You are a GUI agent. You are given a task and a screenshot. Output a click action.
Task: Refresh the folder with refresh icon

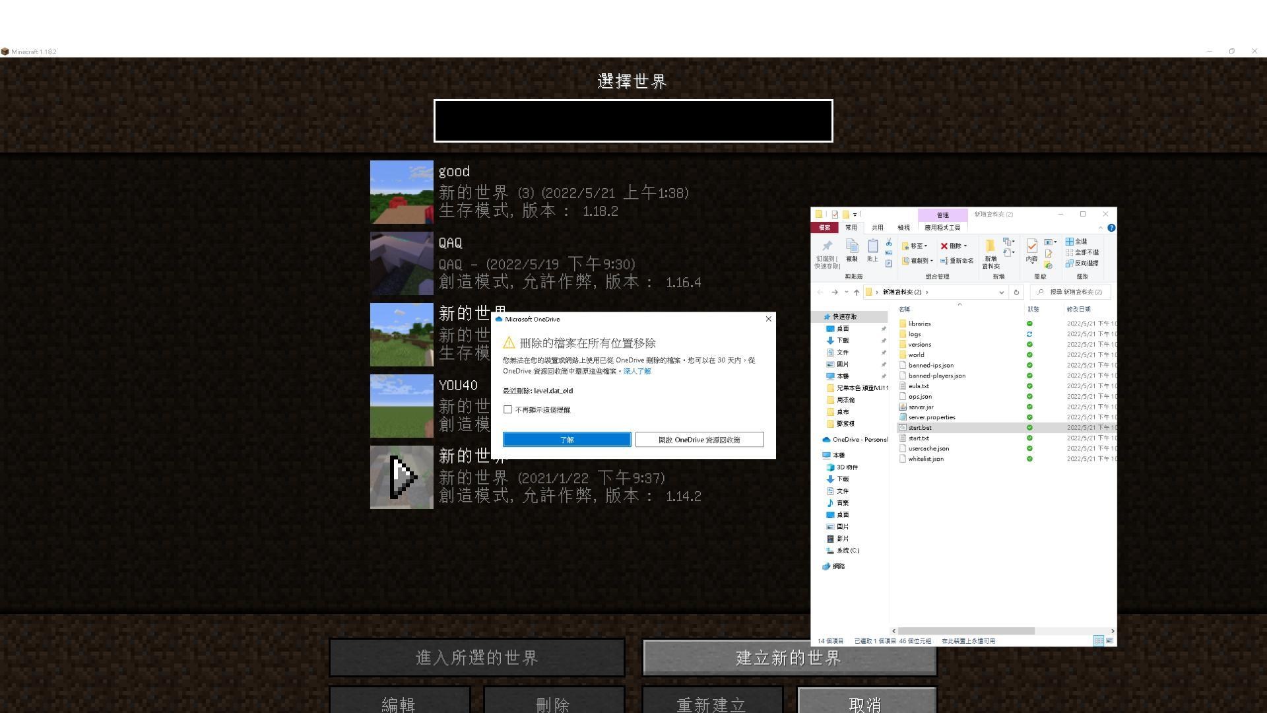[x=1017, y=292]
